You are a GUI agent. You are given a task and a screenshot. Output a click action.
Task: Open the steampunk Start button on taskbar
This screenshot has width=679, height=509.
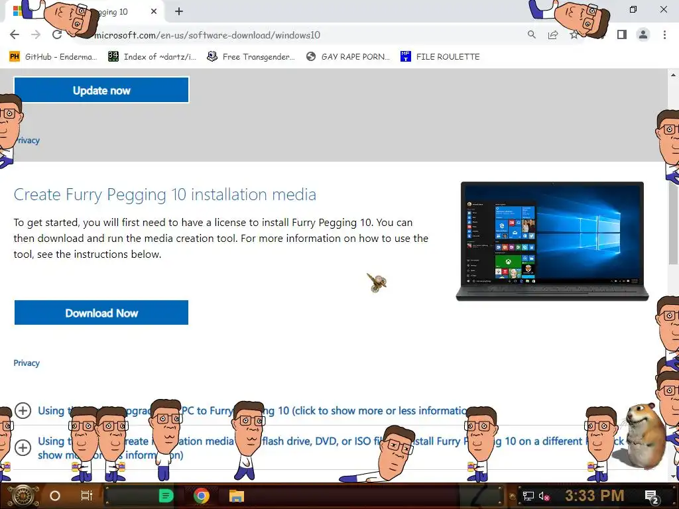point(23,496)
